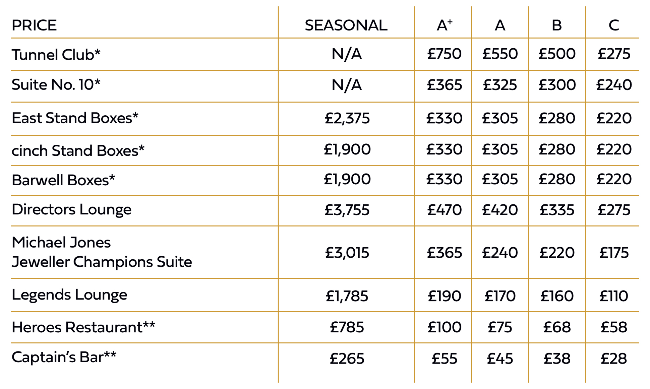The width and height of the screenshot is (650, 389).
Task: Select Legends Lounge category B price £160
Action: [x=557, y=296]
